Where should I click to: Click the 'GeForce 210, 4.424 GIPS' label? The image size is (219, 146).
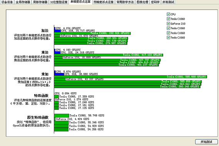pos(72,119)
